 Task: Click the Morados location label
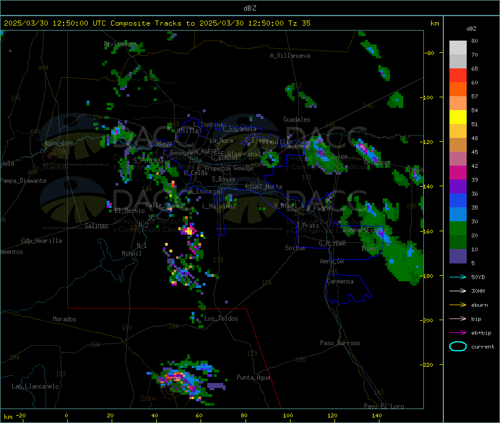click(64, 319)
